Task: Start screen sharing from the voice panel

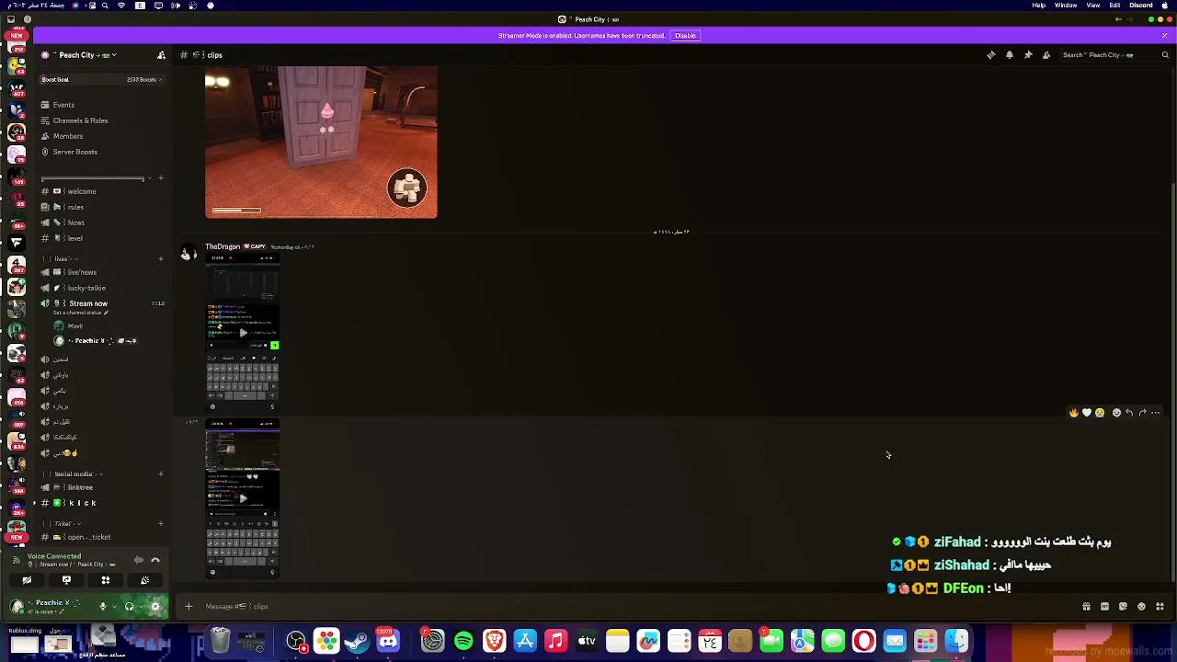Action: (66, 580)
